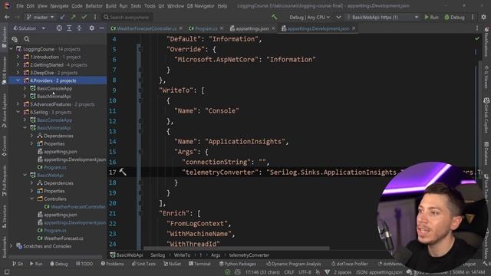Click the status bar analysis OK icon
The image size is (491, 276).
coord(228,272)
